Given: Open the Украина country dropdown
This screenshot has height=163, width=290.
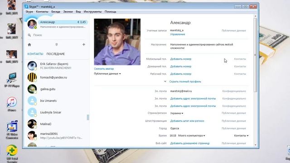Looking at the screenshot, I should click(x=177, y=113).
